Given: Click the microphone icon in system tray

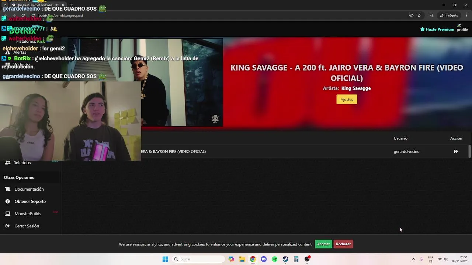Looking at the screenshot, I should (x=421, y=259).
